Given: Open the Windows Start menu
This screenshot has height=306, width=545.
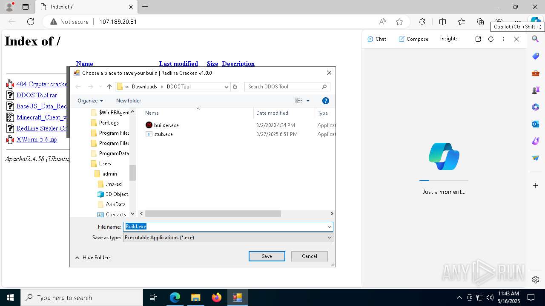Looking at the screenshot, I should pyautogui.click(x=10, y=297).
